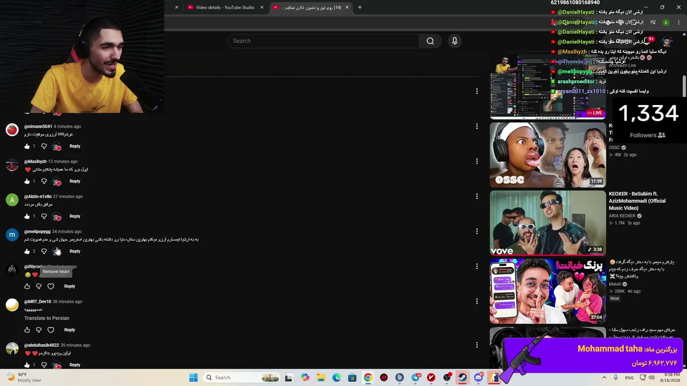
Task: Dislike the @melipopygg comment
Action: coord(44,251)
